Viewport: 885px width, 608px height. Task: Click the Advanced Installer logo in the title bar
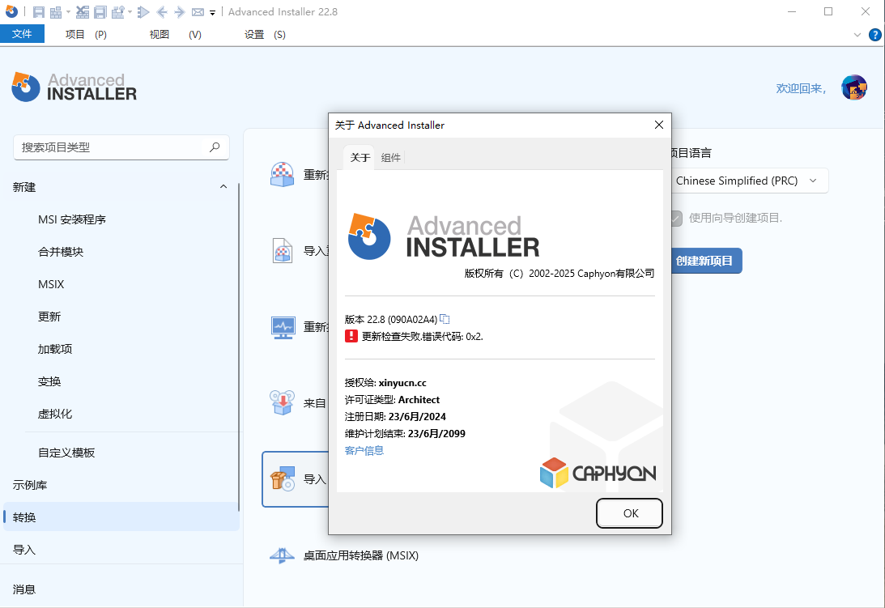coord(11,11)
